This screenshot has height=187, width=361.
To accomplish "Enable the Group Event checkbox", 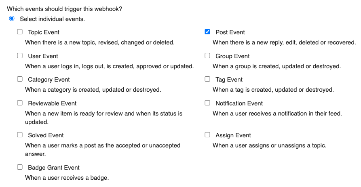I will point(207,56).
